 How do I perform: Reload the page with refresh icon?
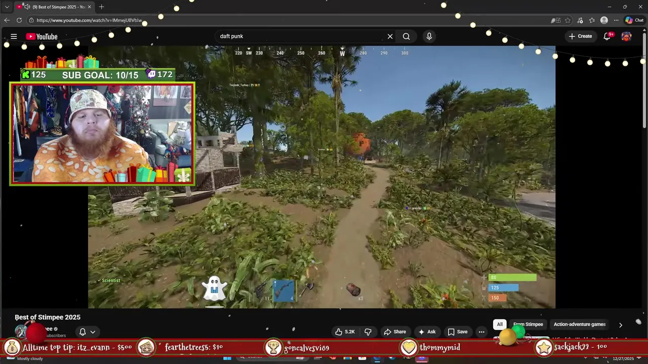tap(19, 20)
